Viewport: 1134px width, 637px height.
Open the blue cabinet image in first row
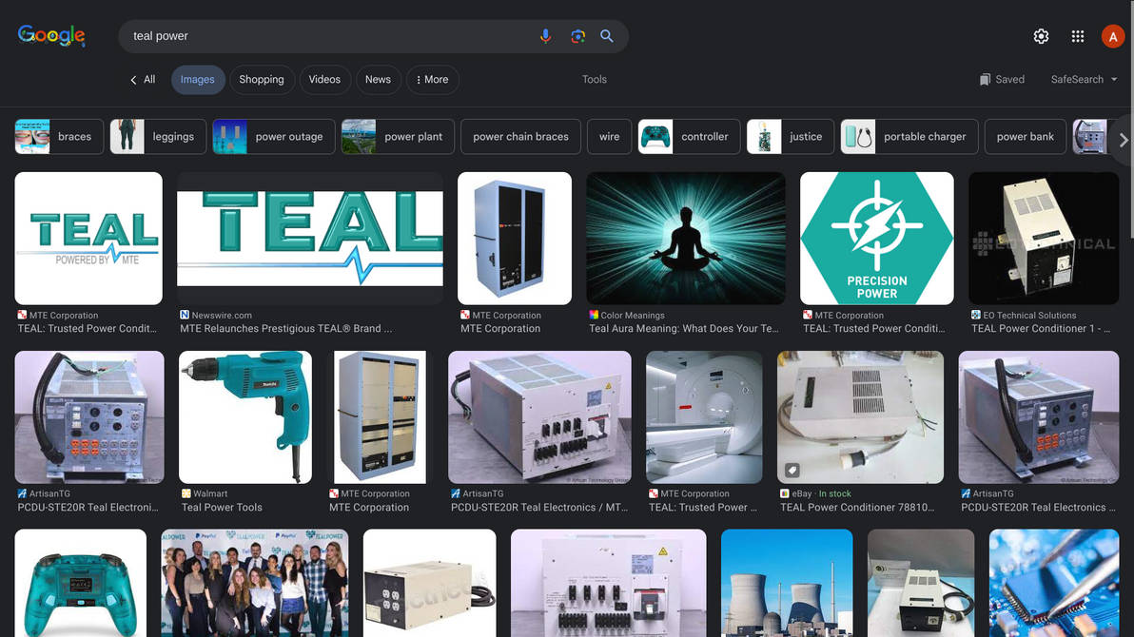(x=515, y=238)
